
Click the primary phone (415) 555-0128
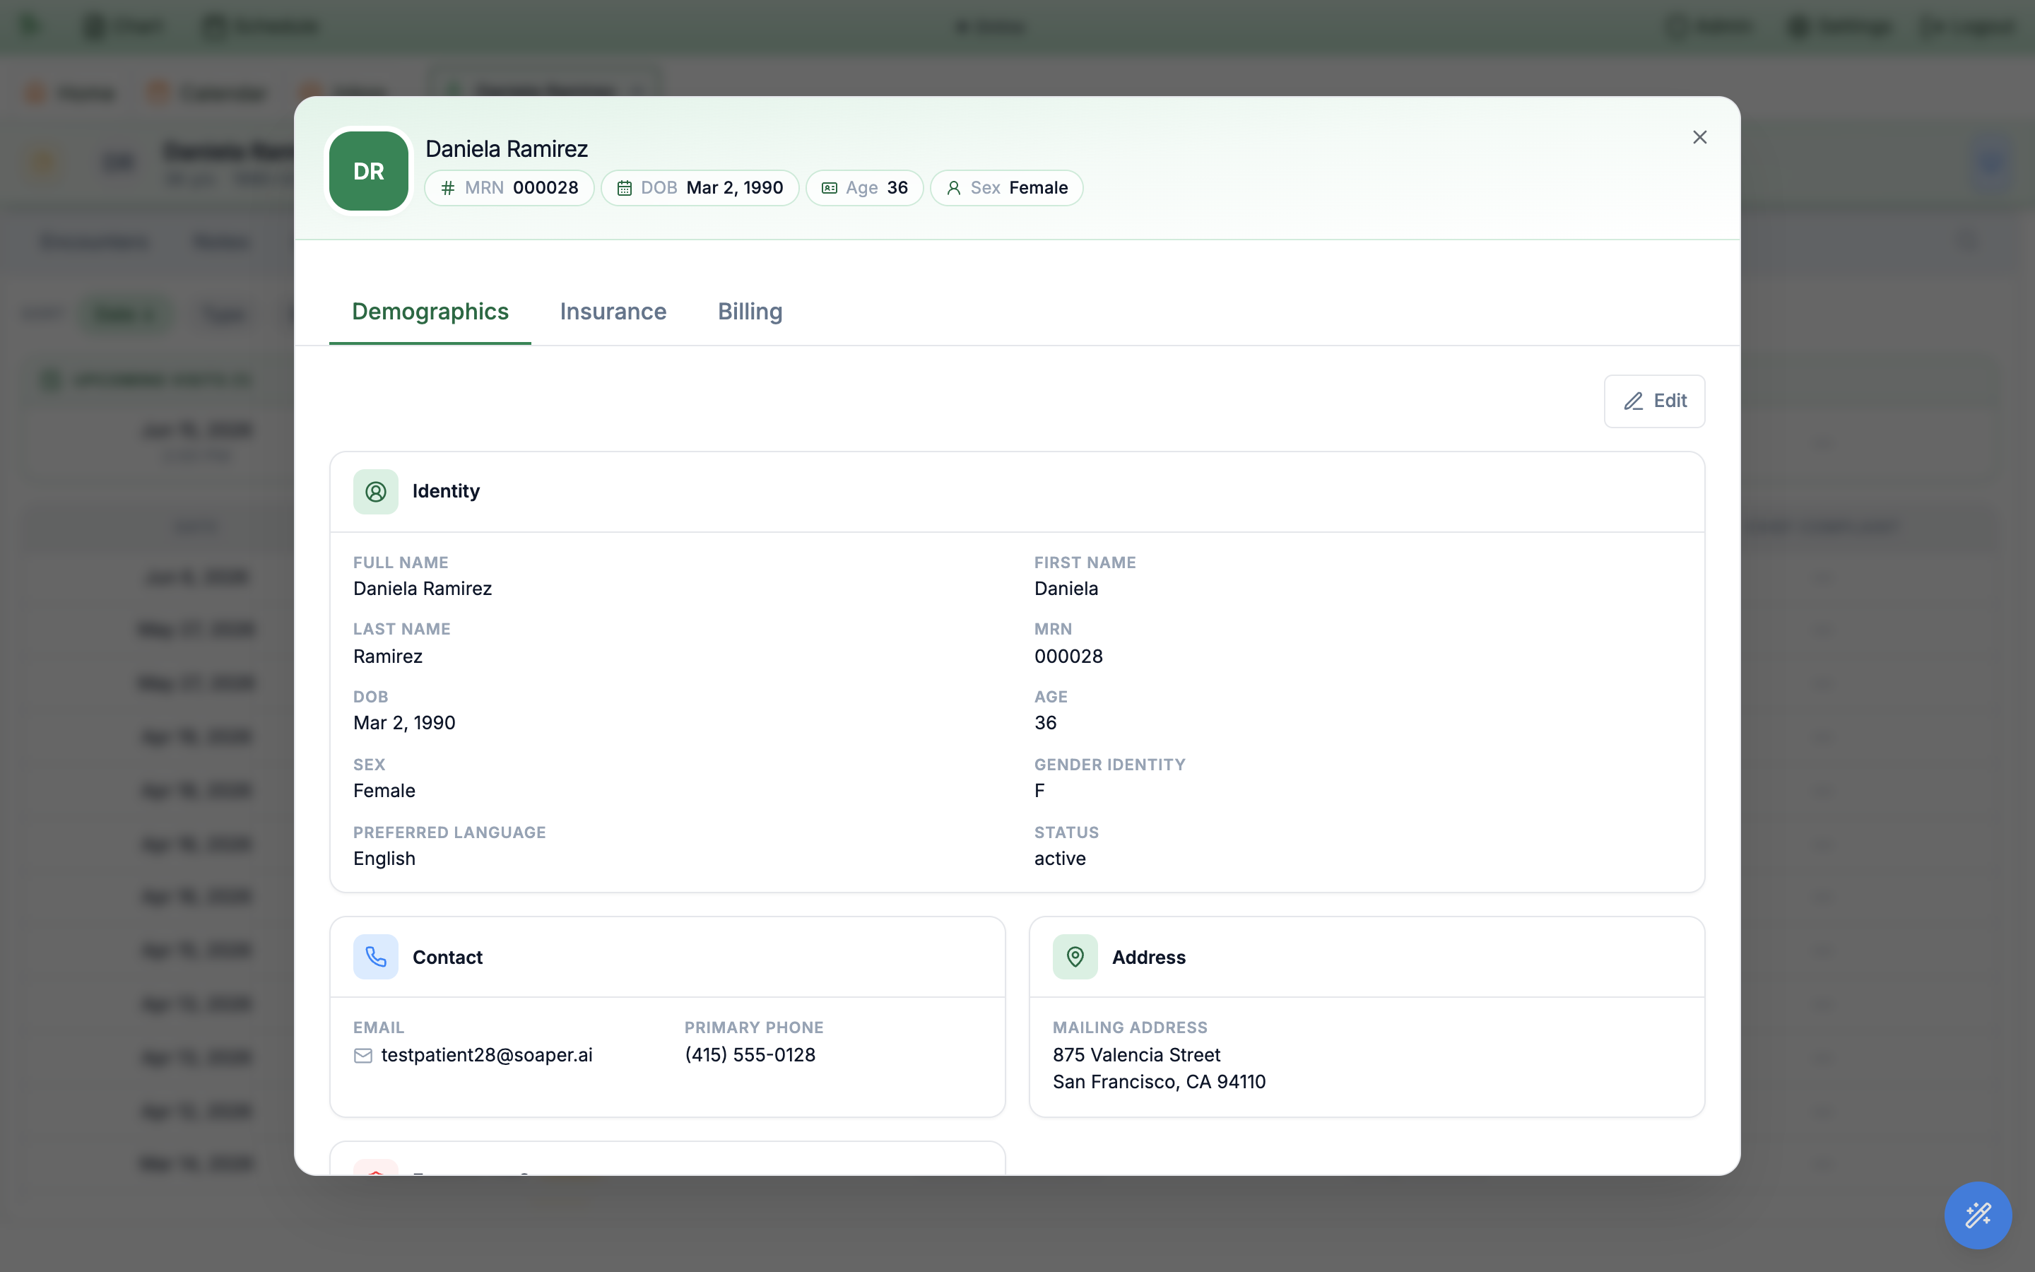point(750,1055)
